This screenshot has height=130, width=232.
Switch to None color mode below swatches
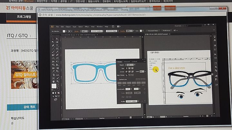coord(59,93)
